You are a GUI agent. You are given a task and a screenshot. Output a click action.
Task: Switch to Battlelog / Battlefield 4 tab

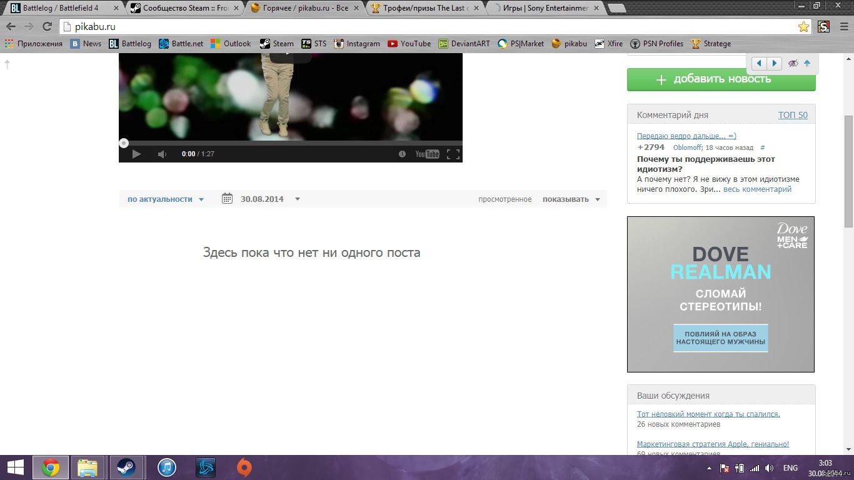64,8
